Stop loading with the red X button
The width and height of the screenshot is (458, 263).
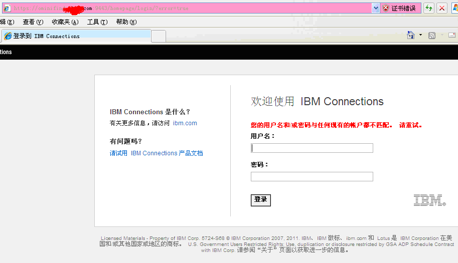[442, 8]
